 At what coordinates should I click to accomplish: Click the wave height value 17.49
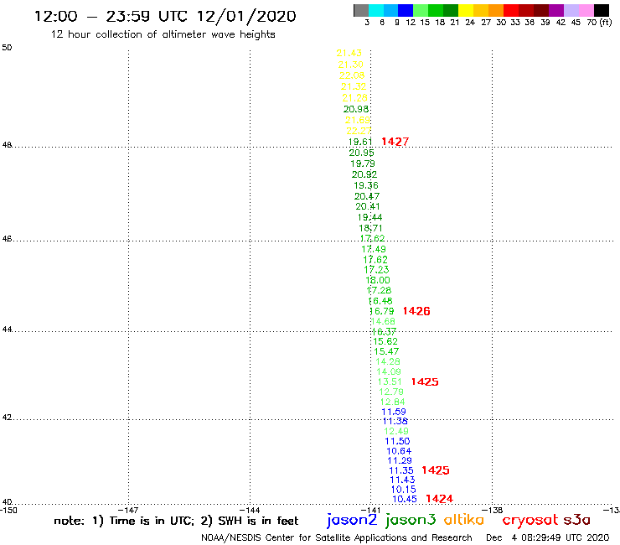point(374,249)
